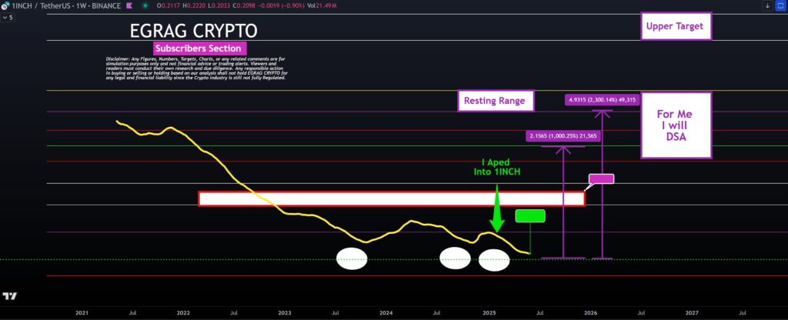Screen dimensions: 788x320
Task: Click the change value −0.0019 (−0.90%)
Action: 282,5
